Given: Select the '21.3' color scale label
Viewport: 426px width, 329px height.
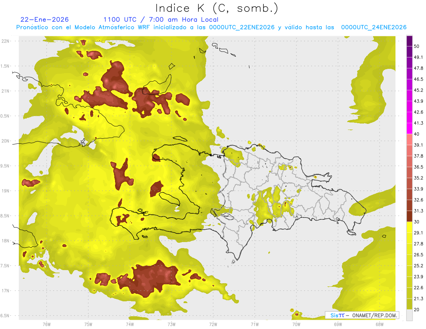Looking at the screenshot, I should tap(419, 299).
